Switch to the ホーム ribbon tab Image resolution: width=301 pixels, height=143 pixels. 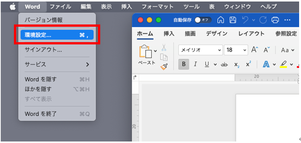click(145, 34)
